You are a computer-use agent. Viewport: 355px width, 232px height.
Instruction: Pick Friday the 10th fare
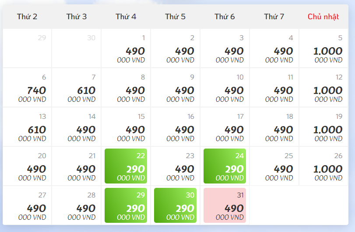point(225,87)
